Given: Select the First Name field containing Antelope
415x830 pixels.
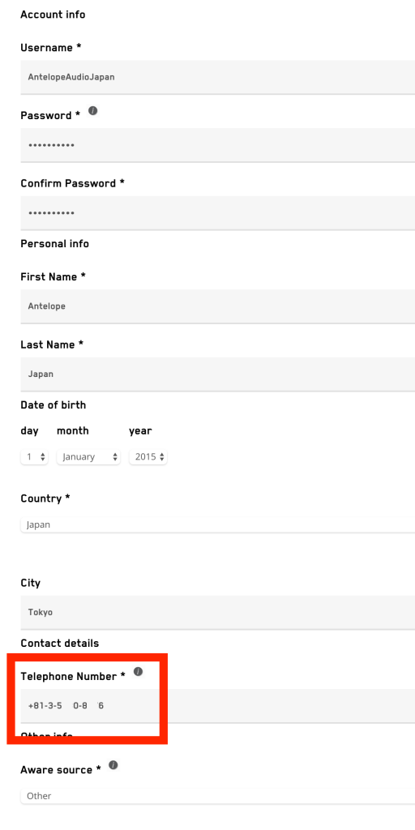Looking at the screenshot, I should point(217,306).
